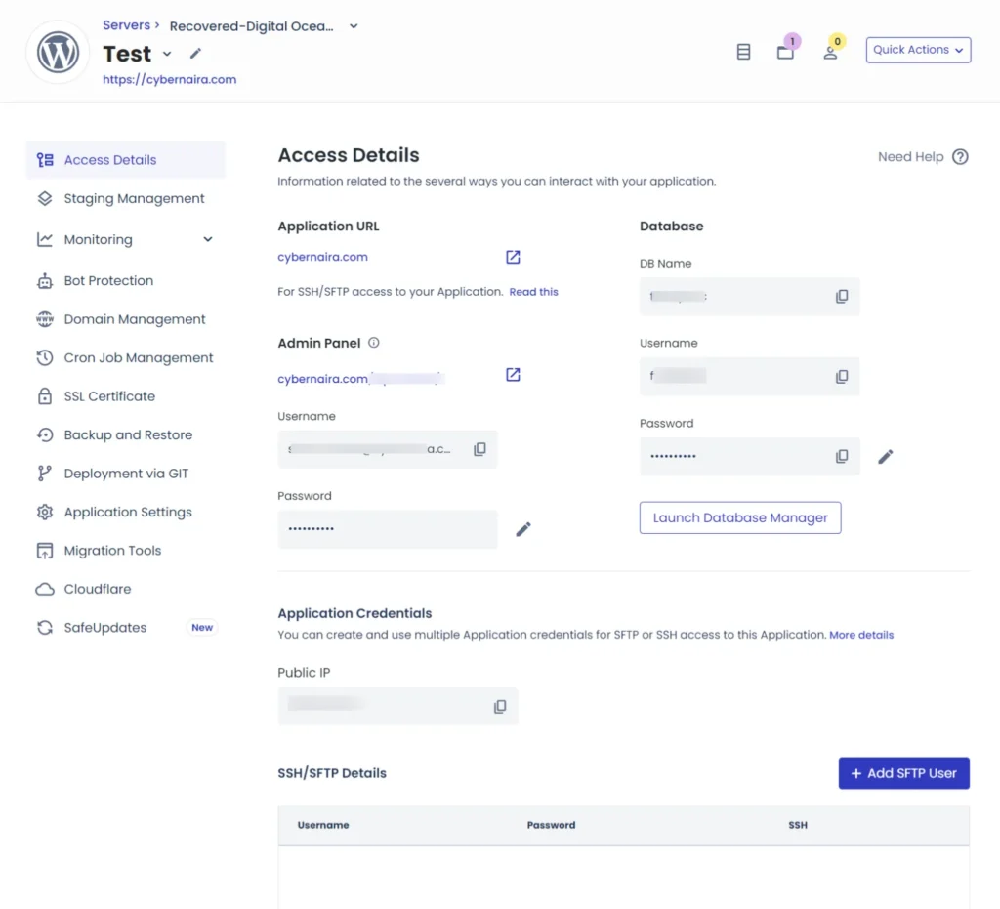Click the Cloudflare cloud icon
This screenshot has height=909, width=1000.
tap(44, 589)
